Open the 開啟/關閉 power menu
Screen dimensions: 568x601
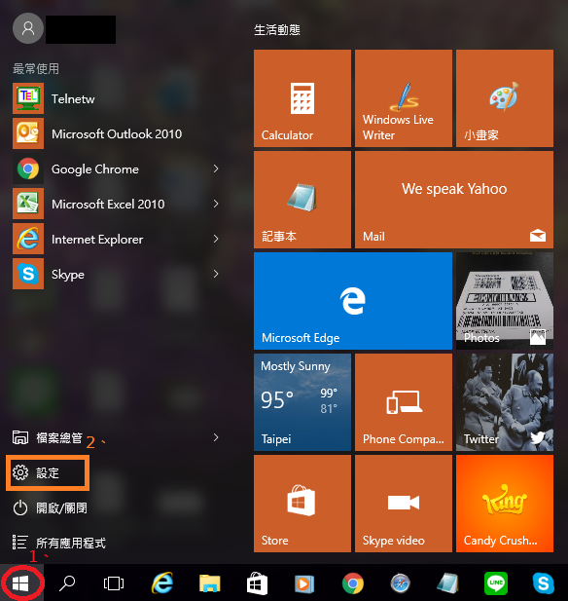click(x=50, y=507)
